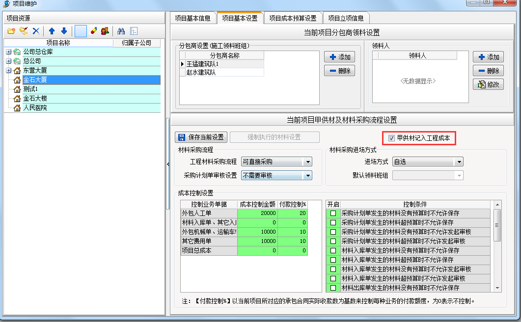The image size is (521, 322).
Task: Enable first 采购计划单 no-budget save rule
Action: (333, 214)
